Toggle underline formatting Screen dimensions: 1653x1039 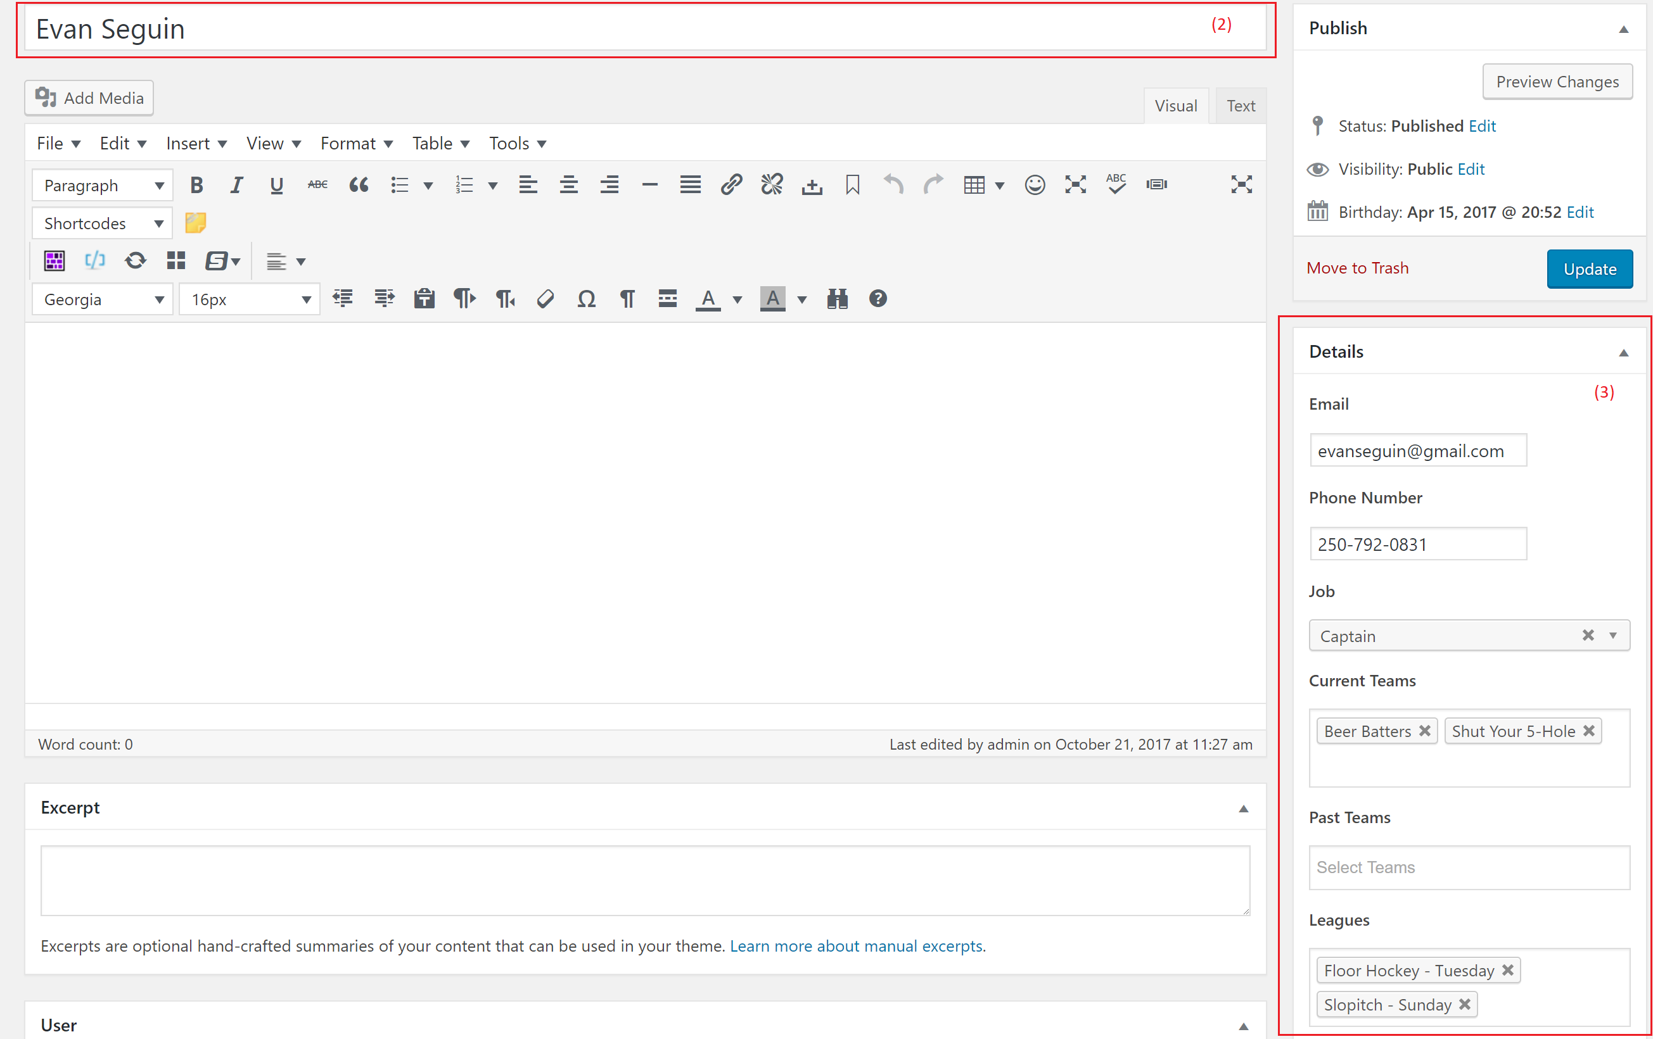pyautogui.click(x=277, y=185)
